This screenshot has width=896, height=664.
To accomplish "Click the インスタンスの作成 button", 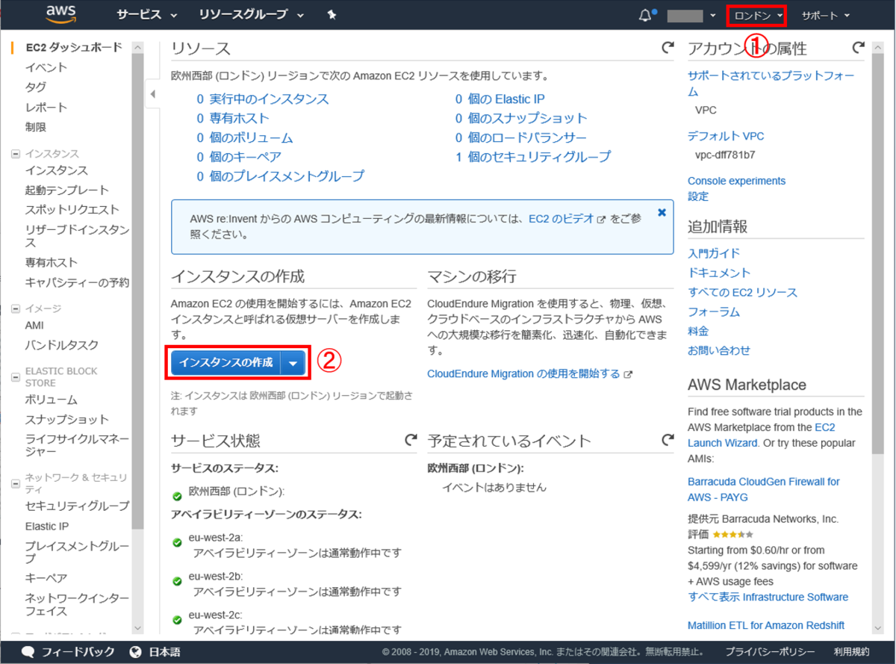I will (225, 362).
